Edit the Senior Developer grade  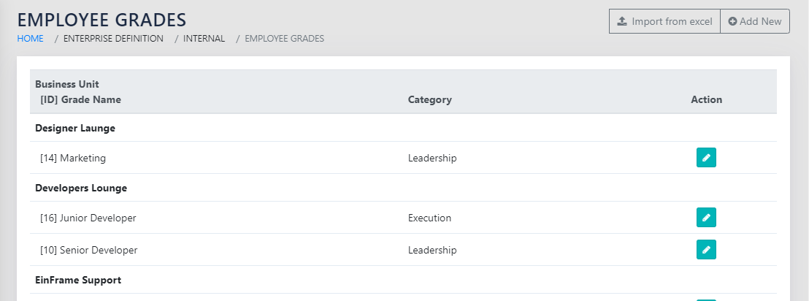pos(706,249)
